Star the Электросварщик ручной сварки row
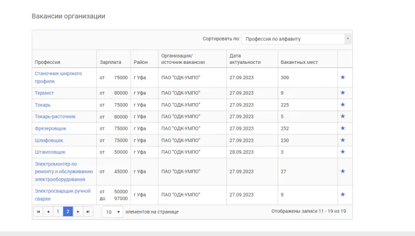This screenshot has width=415, height=236. [x=343, y=194]
